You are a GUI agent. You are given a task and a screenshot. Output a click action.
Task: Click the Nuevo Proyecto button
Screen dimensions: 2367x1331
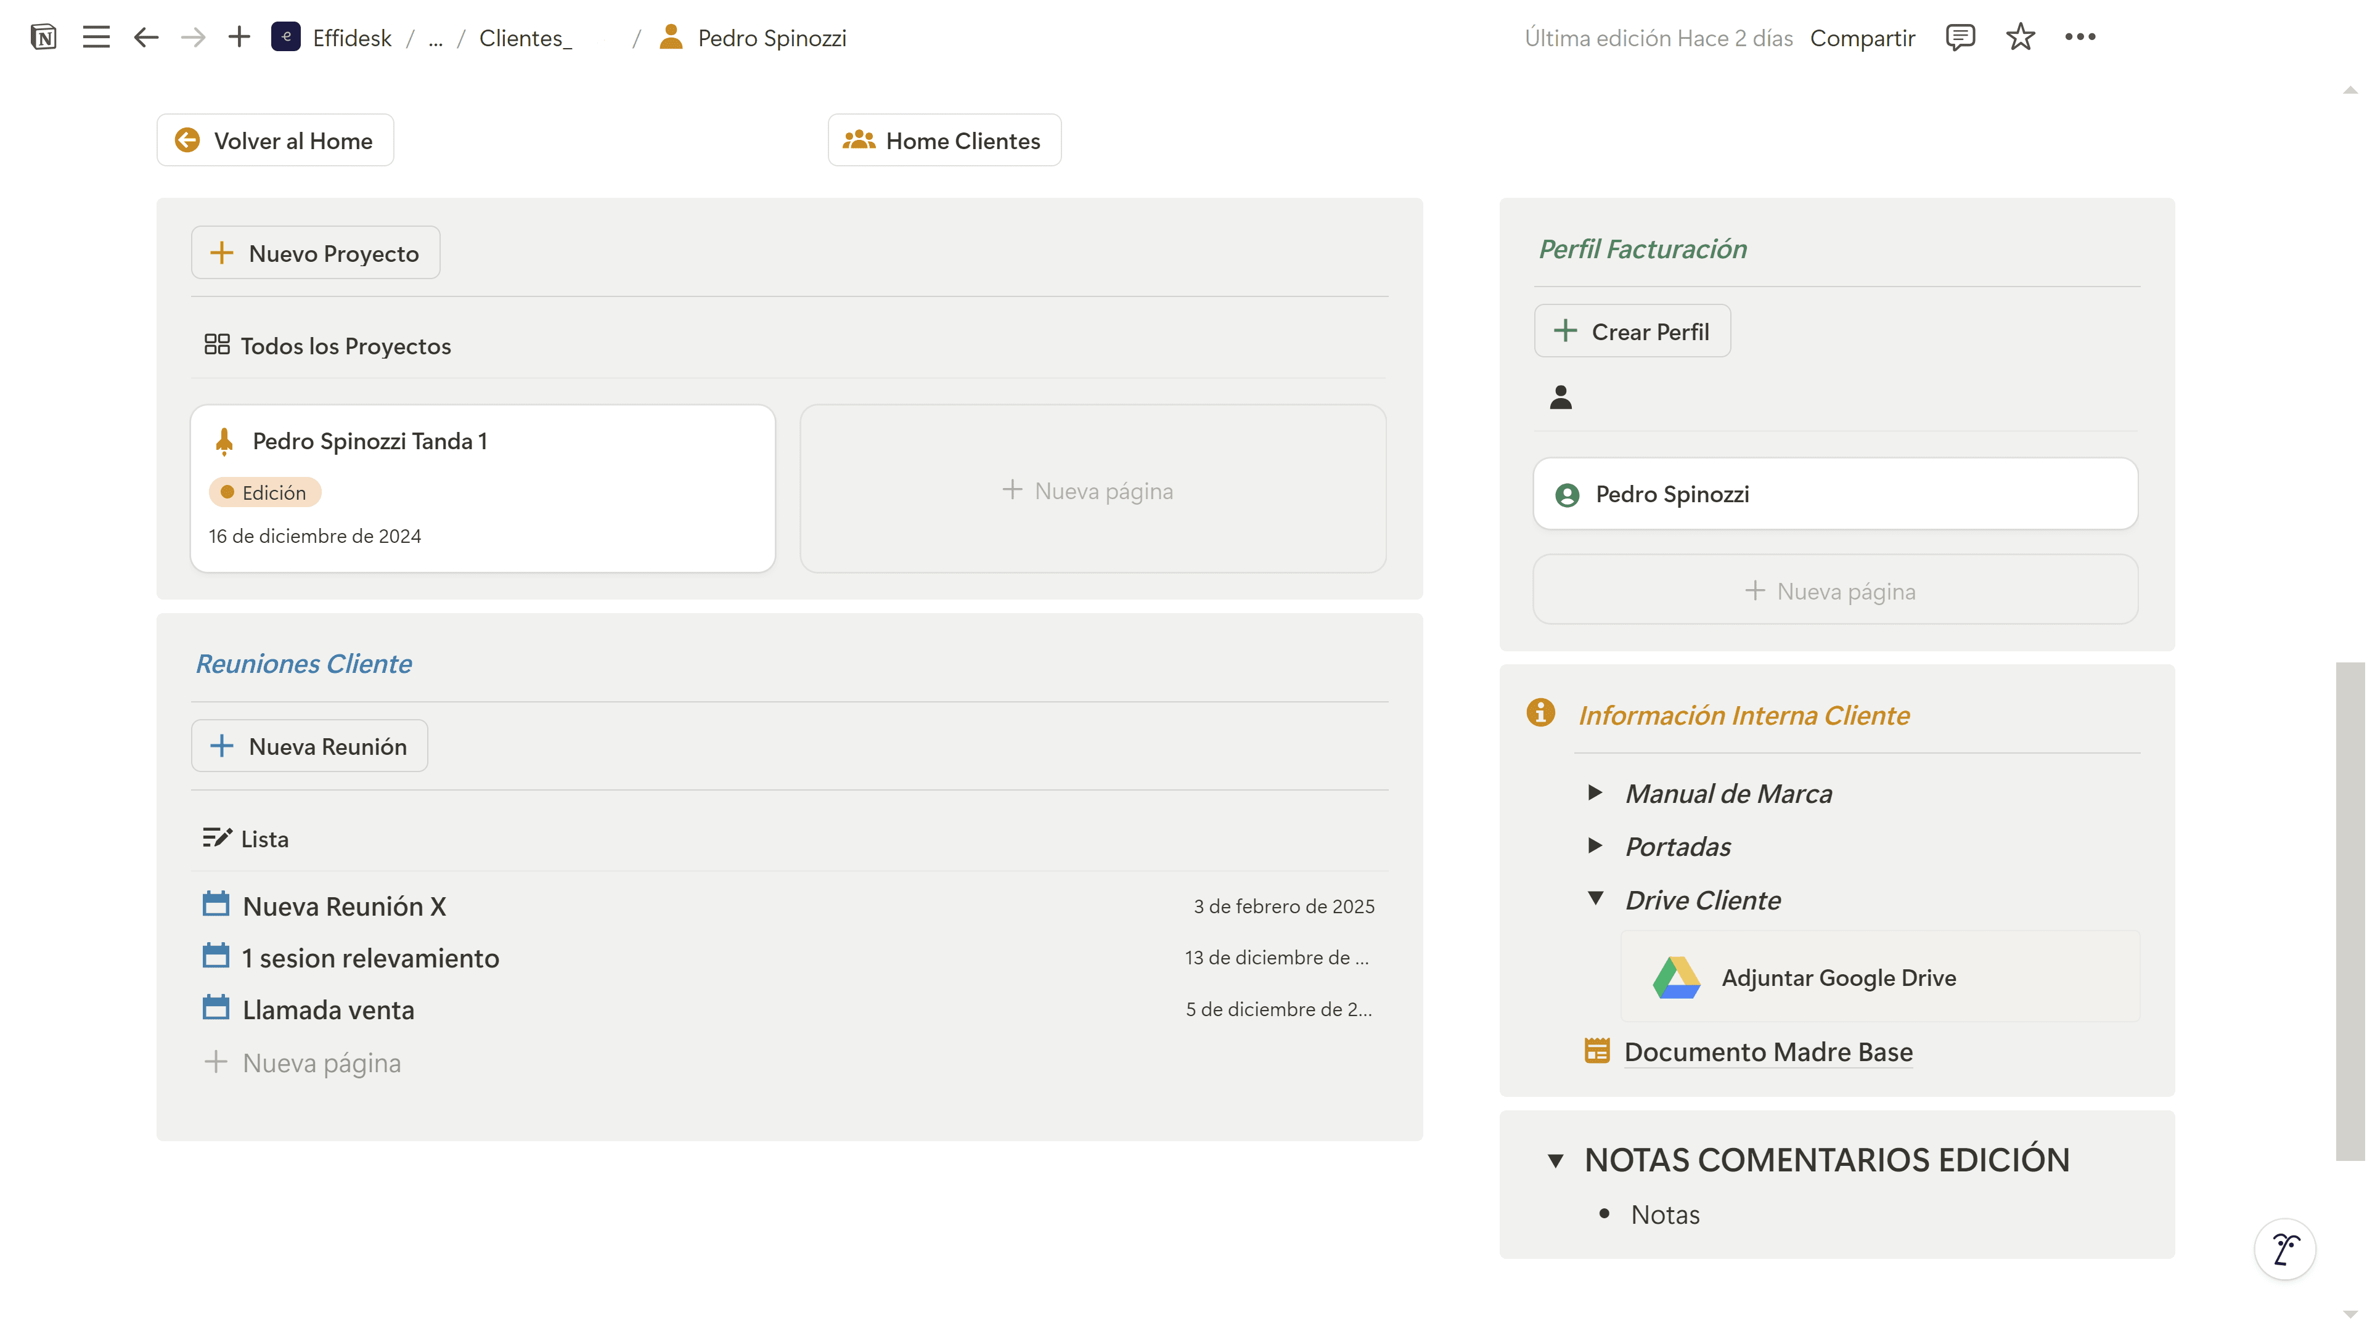point(315,253)
